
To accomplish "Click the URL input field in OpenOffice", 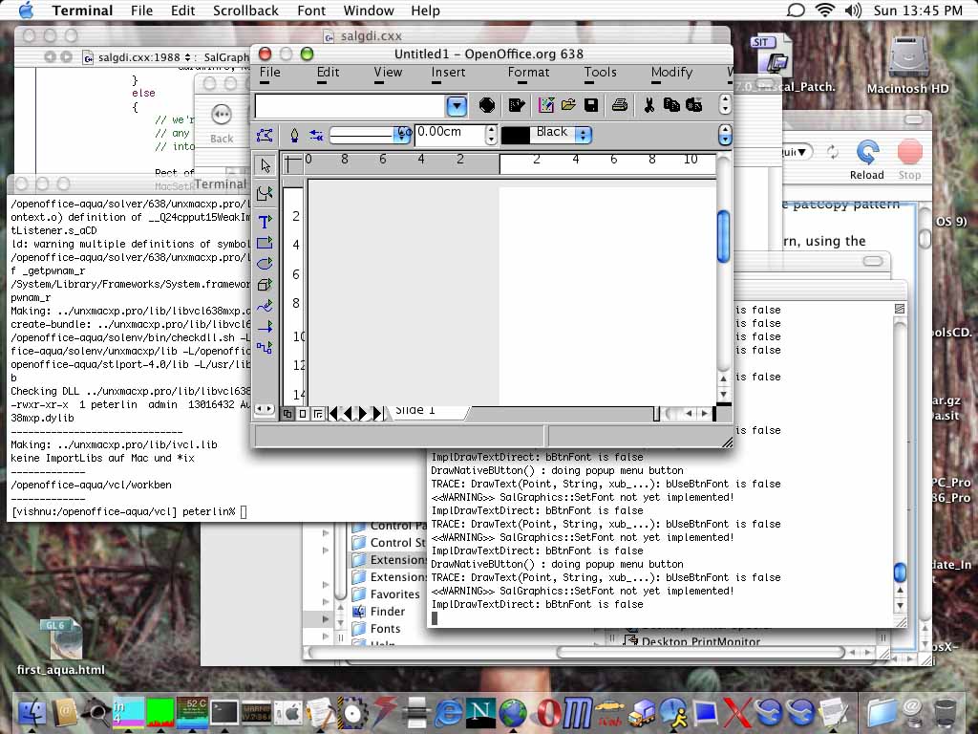I will [350, 106].
